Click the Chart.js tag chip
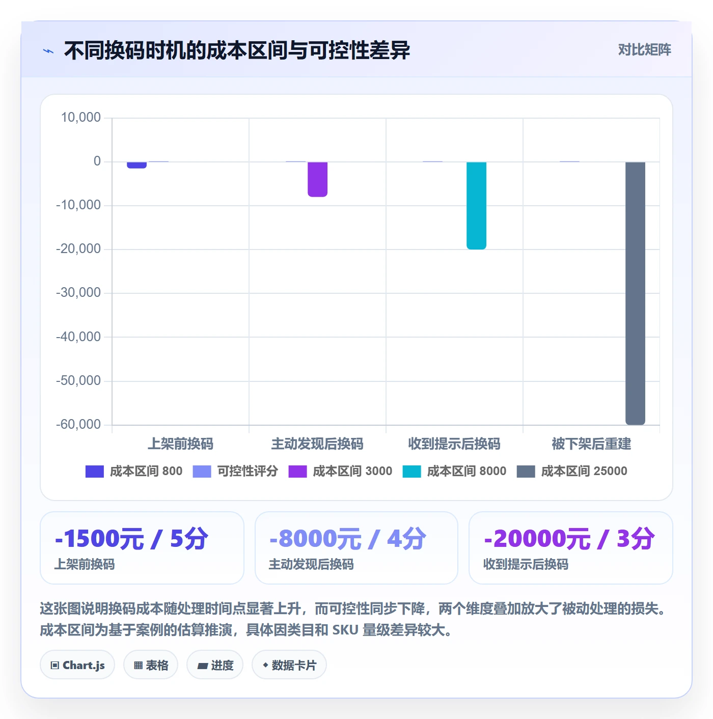Image resolution: width=713 pixels, height=719 pixels. pyautogui.click(x=77, y=665)
